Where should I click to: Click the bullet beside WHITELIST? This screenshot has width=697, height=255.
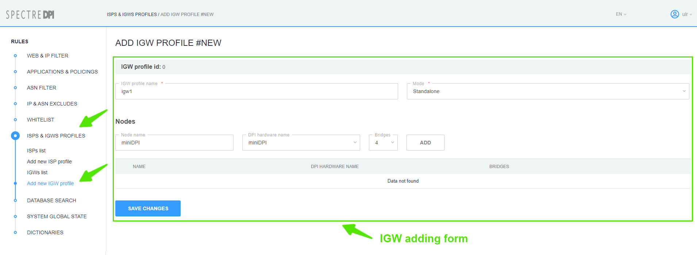(15, 120)
